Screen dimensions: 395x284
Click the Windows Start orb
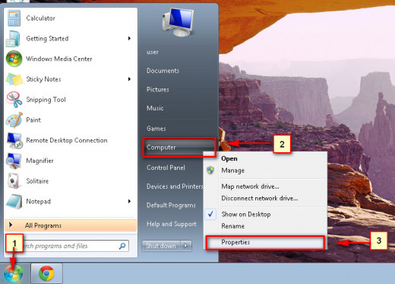14,273
